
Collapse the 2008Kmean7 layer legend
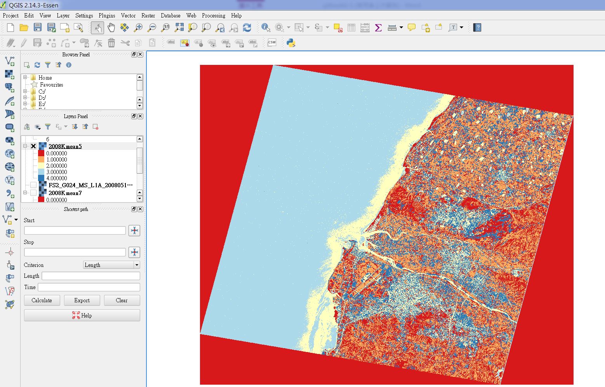25,193
